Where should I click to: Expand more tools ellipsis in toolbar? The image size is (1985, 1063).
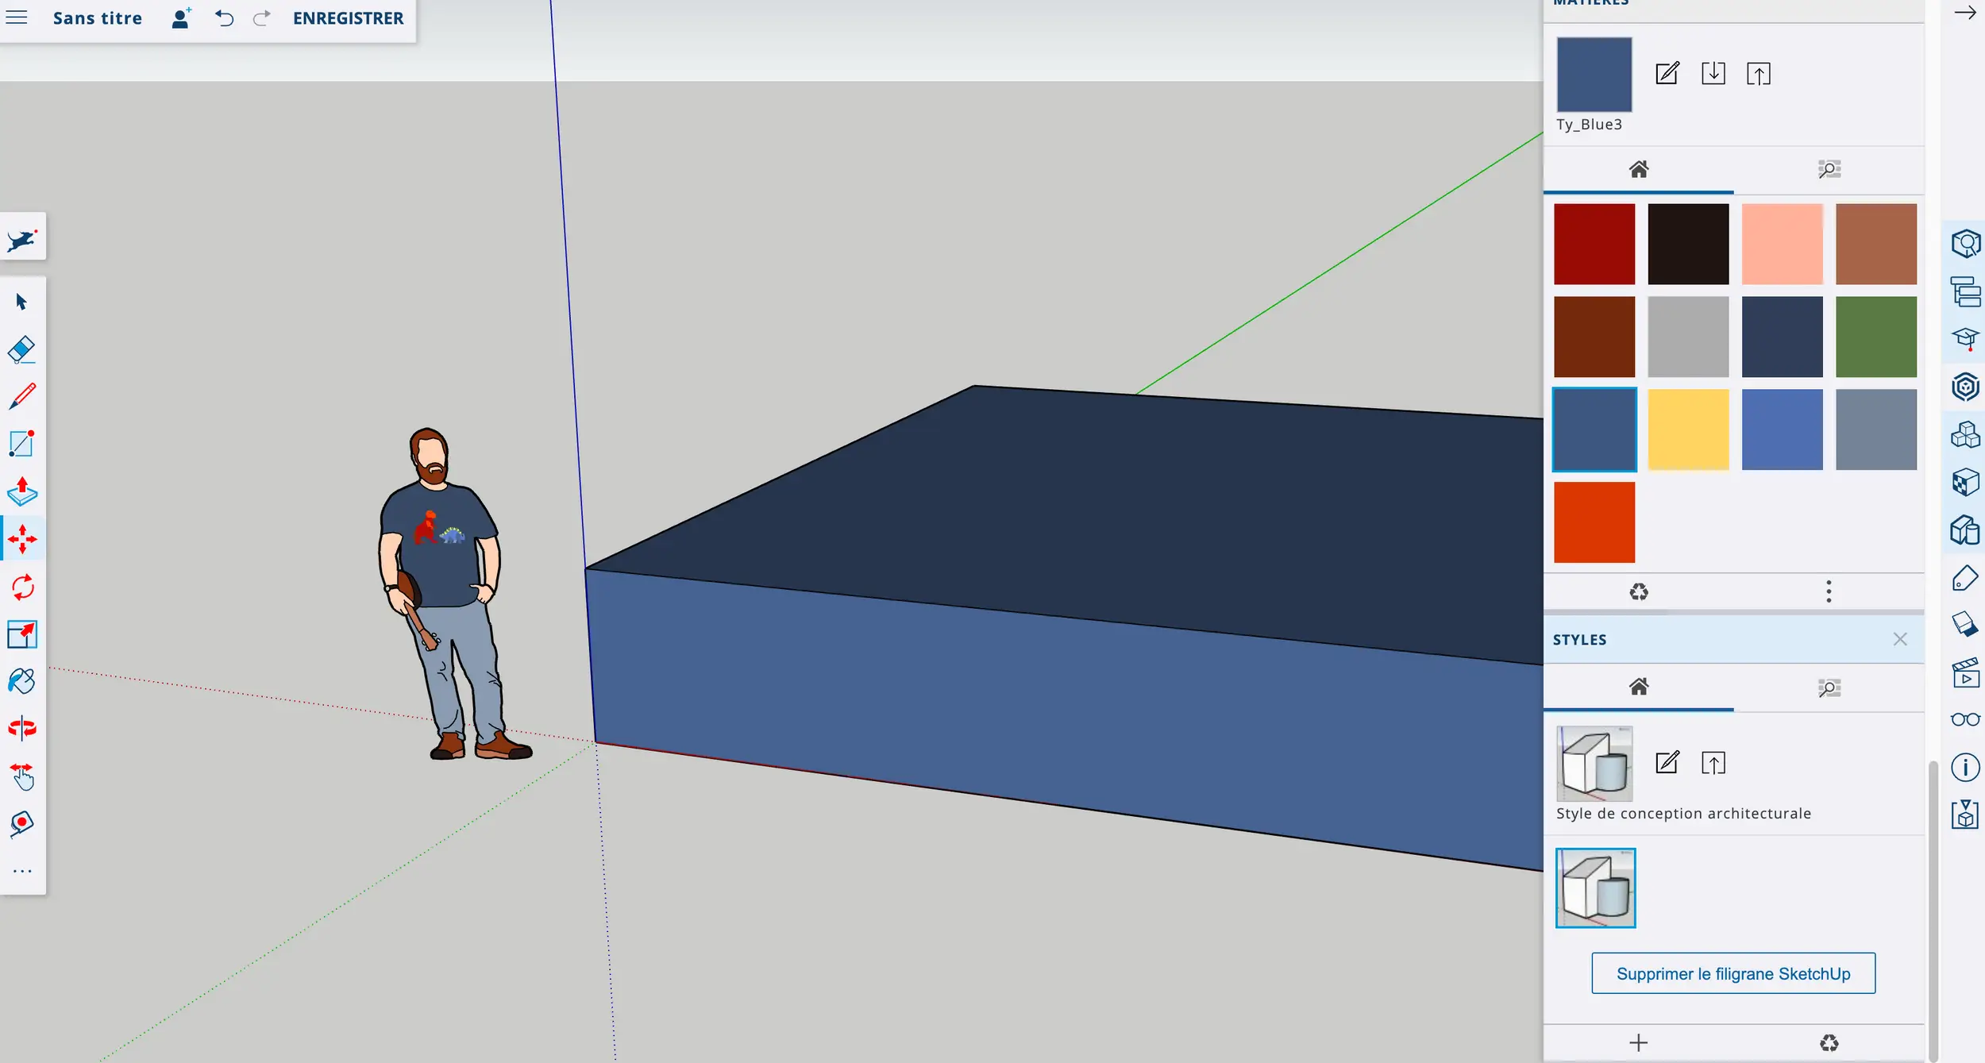22,871
